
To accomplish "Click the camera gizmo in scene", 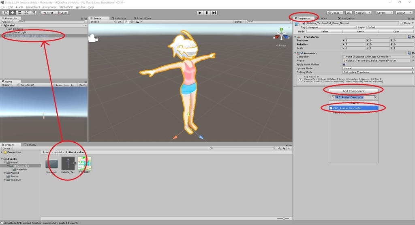I will [93, 39].
